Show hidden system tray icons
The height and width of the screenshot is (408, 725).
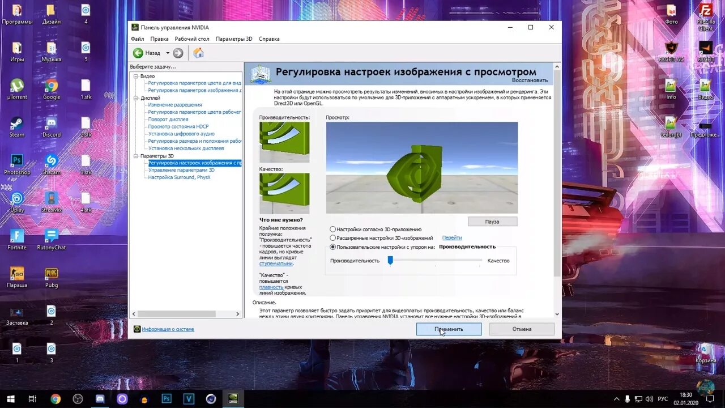(x=616, y=399)
